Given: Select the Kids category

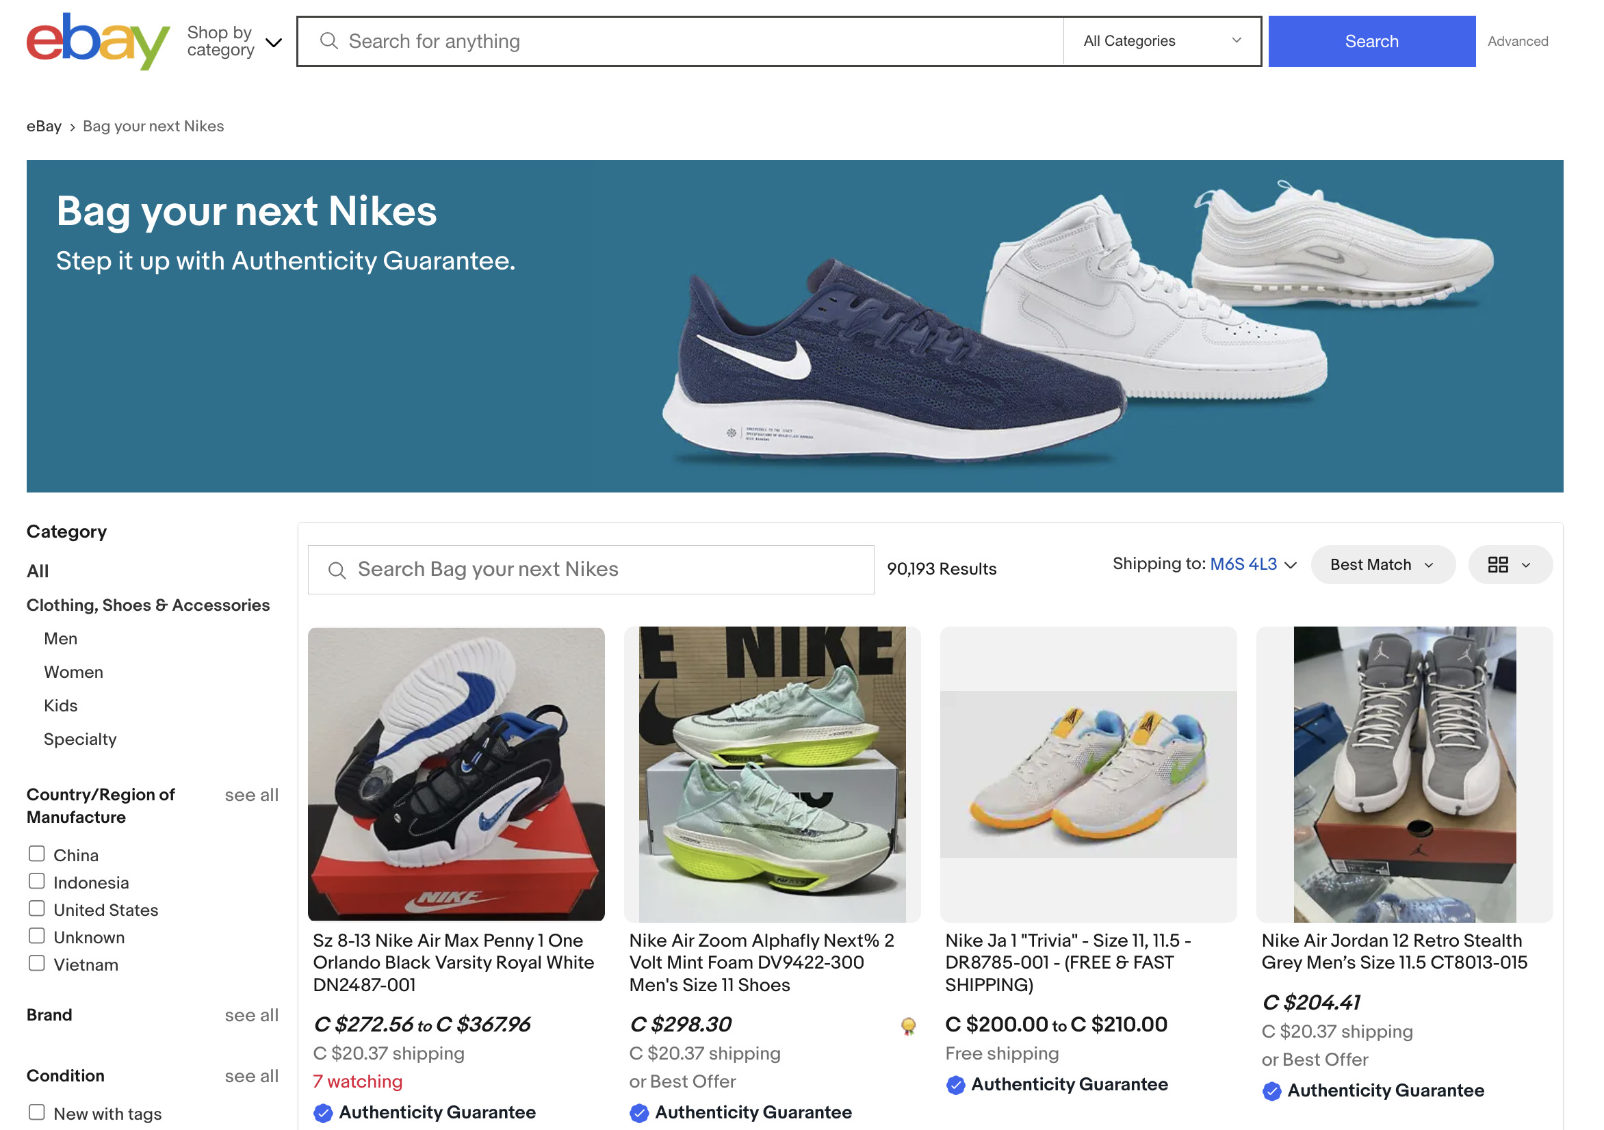Looking at the screenshot, I should 61,705.
